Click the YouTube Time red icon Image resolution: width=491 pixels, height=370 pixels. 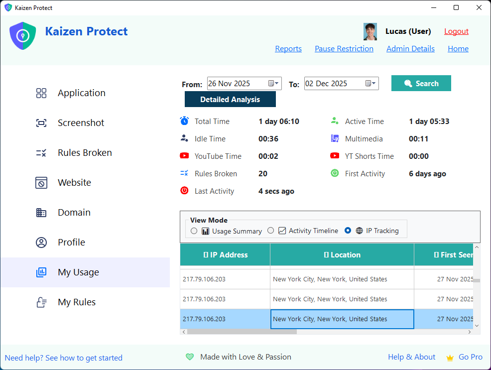184,156
